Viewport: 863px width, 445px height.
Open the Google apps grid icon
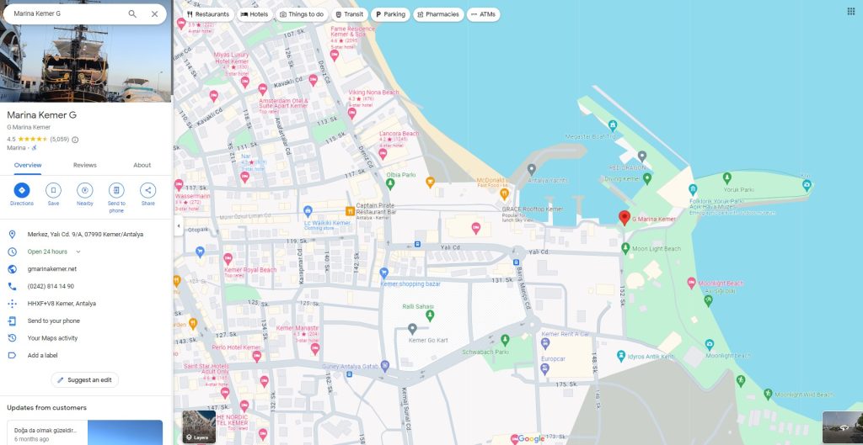pyautogui.click(x=850, y=11)
